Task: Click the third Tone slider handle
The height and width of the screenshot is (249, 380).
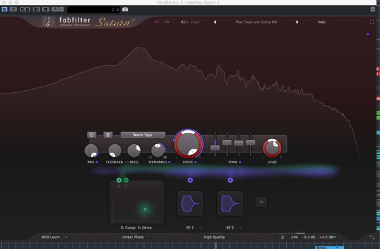Action: [239, 143]
